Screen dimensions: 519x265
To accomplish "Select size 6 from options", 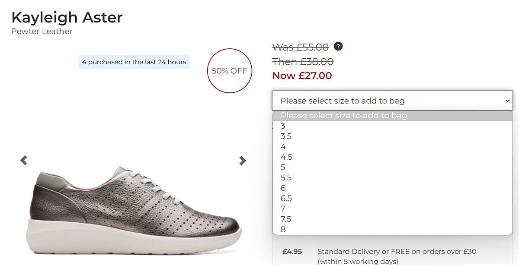I will click(x=283, y=188).
